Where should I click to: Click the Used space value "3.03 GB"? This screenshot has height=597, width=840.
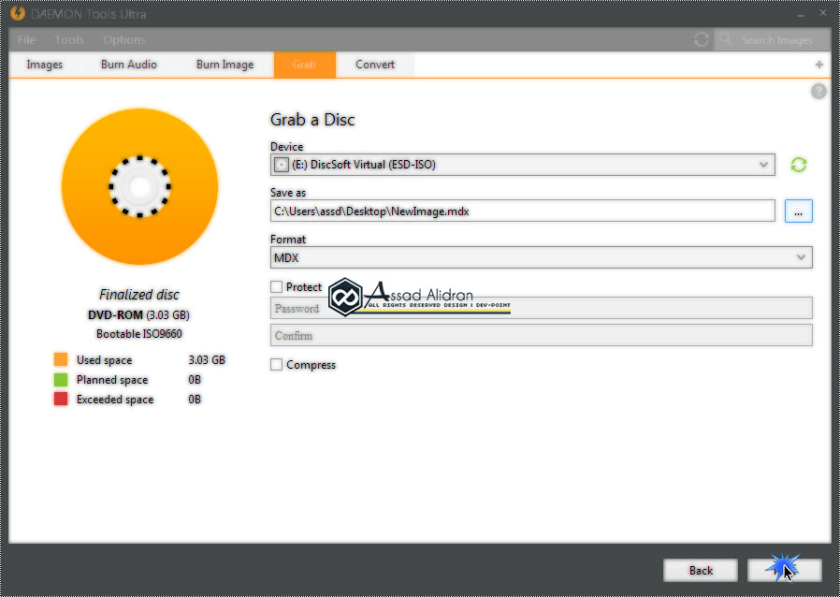[x=207, y=359]
